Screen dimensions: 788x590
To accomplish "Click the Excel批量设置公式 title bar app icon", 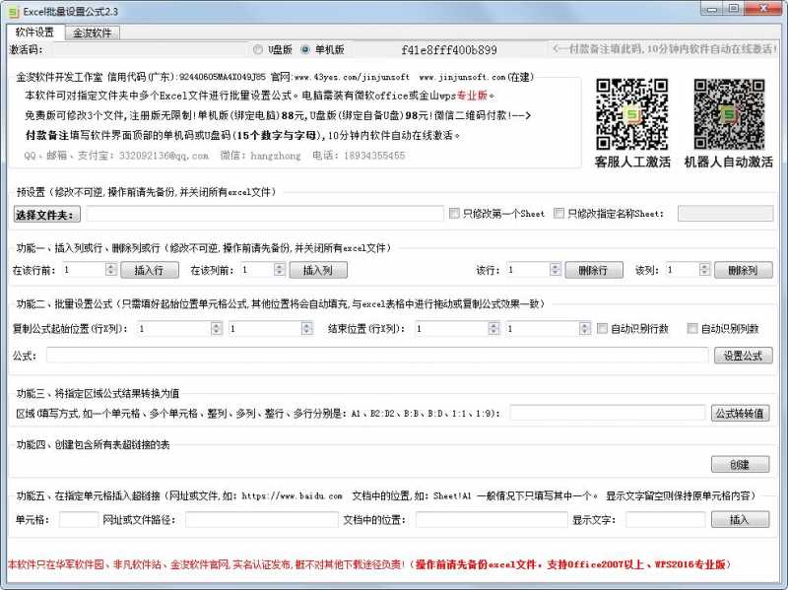I will coord(11,11).
